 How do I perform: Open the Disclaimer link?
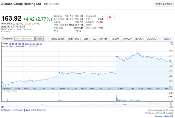(x=28, y=29)
